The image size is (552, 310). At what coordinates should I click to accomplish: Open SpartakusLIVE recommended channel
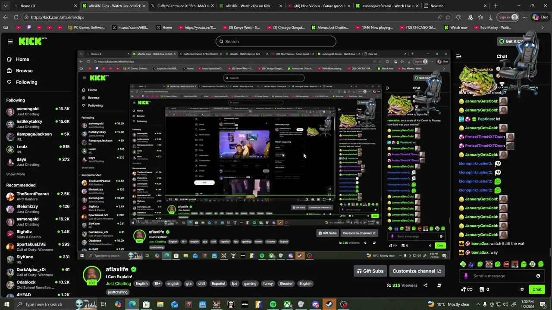click(x=38, y=247)
